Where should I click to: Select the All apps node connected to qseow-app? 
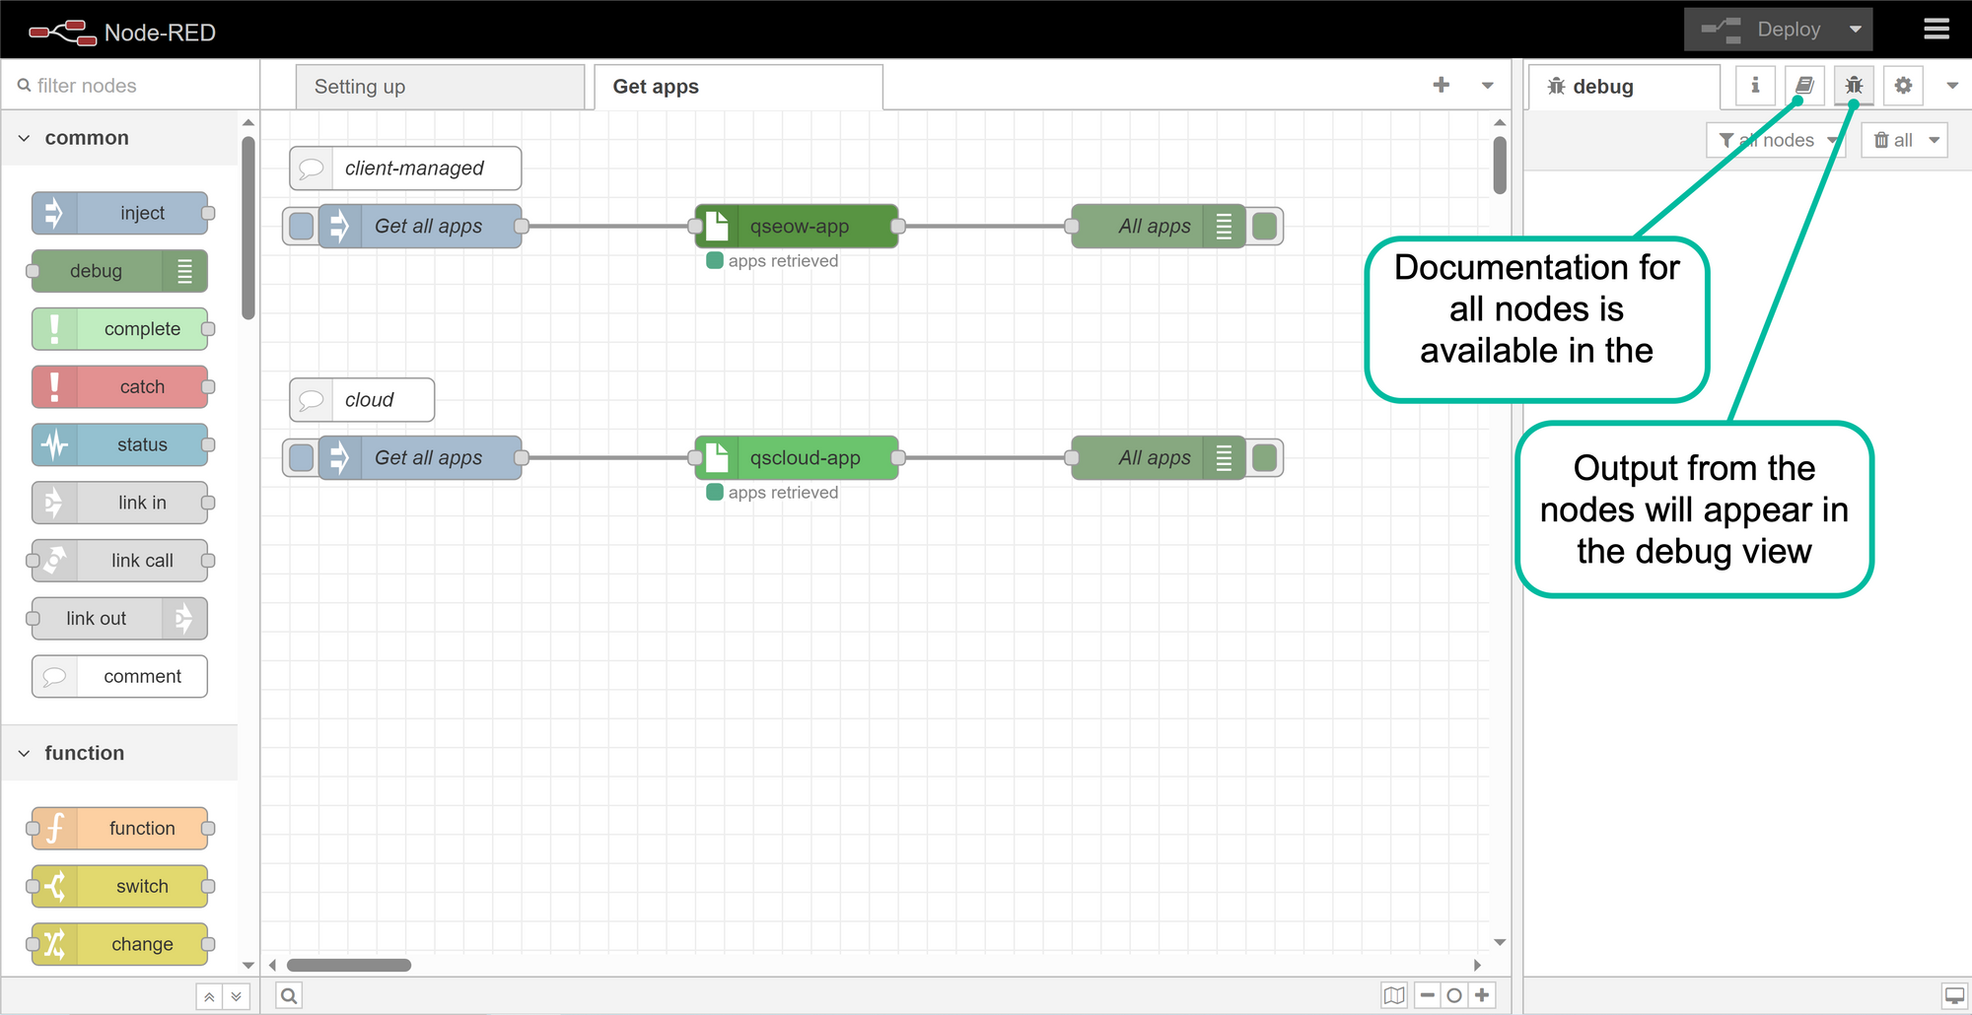[x=1159, y=227]
